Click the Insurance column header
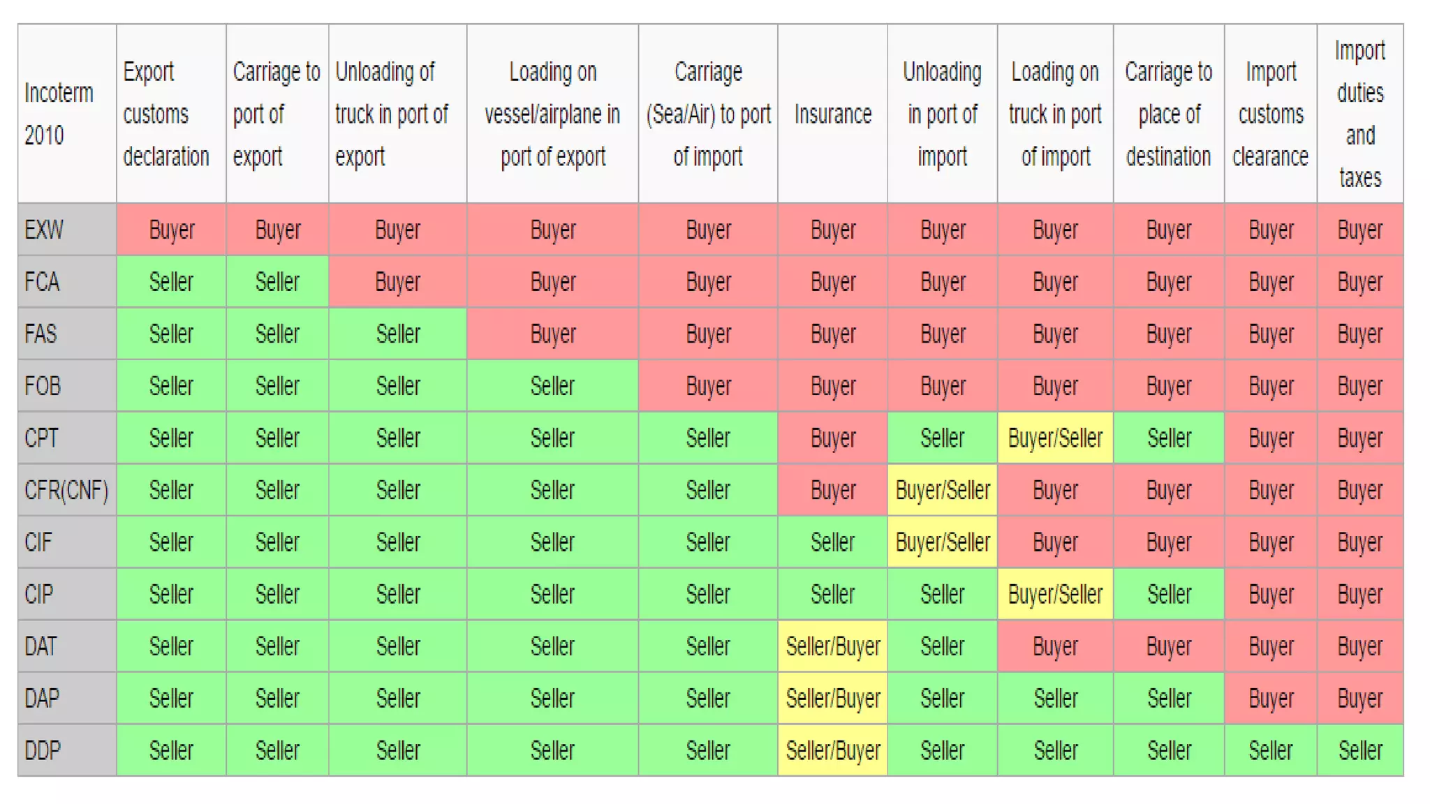Viewport: 1430px width, 804px height. pyautogui.click(x=833, y=114)
